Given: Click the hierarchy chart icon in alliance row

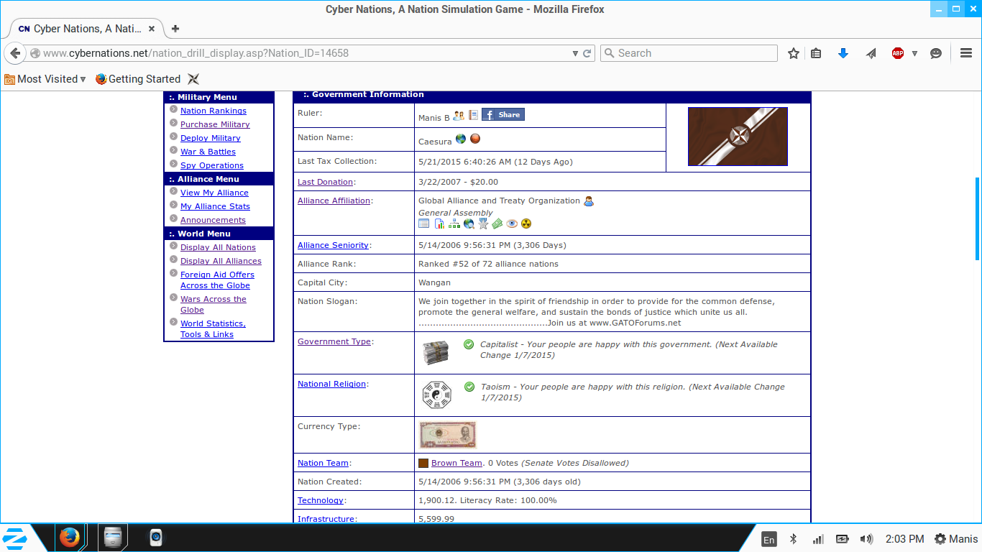Looking at the screenshot, I should pos(454,224).
